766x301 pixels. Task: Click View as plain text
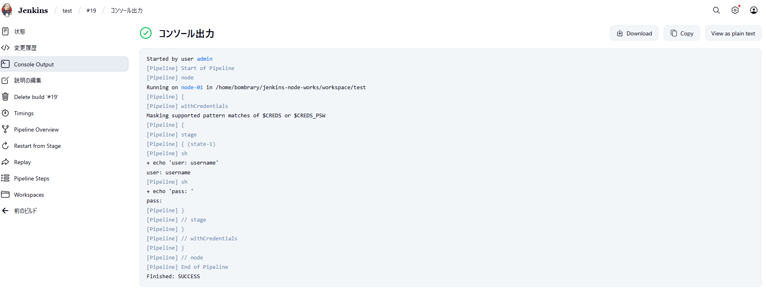[x=733, y=33]
